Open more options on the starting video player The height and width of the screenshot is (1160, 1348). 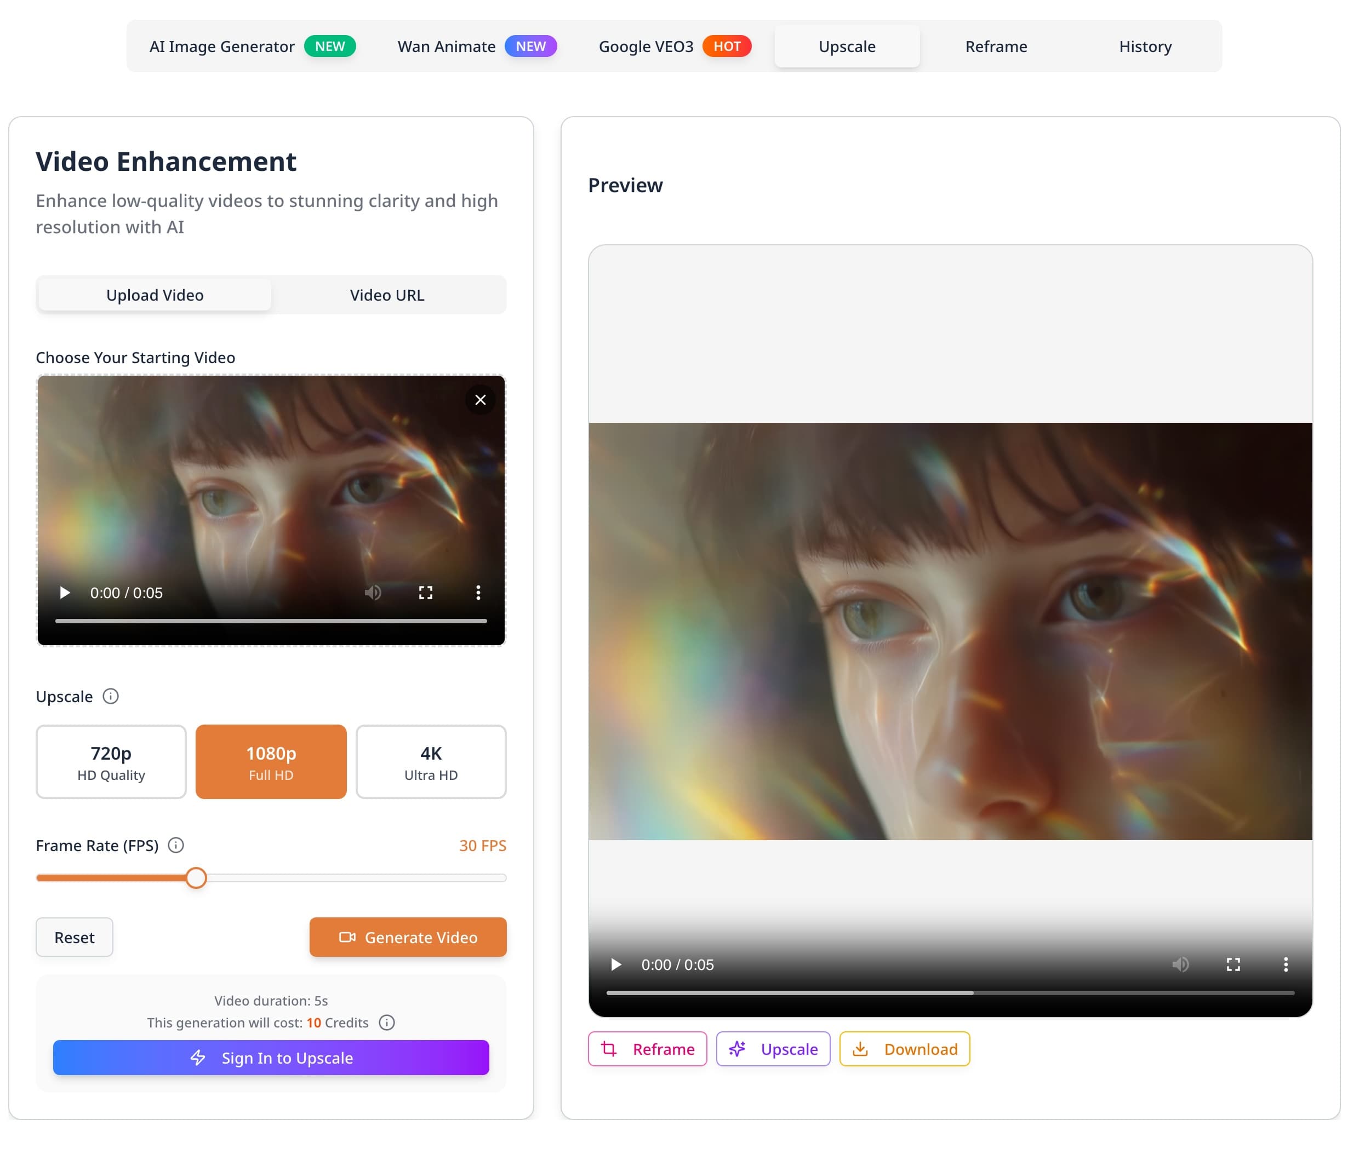pyautogui.click(x=478, y=593)
